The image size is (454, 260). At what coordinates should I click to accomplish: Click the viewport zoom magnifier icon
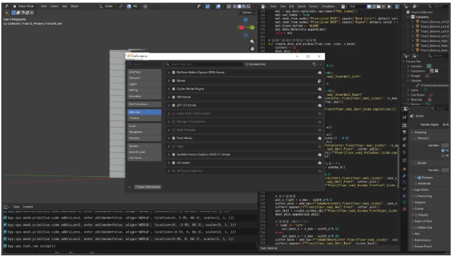click(x=252, y=42)
